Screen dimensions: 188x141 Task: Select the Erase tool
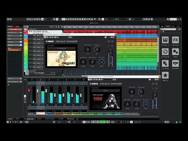[70, 19]
